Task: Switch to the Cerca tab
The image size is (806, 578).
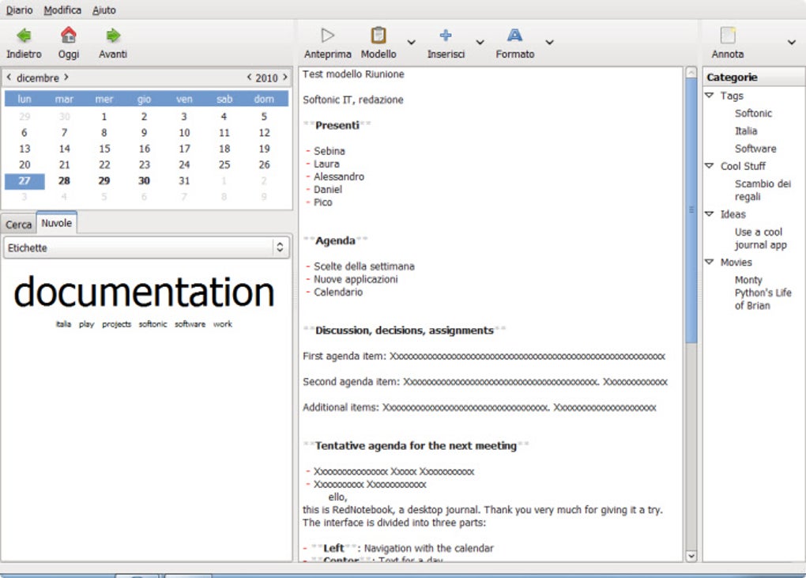Action: (x=19, y=225)
